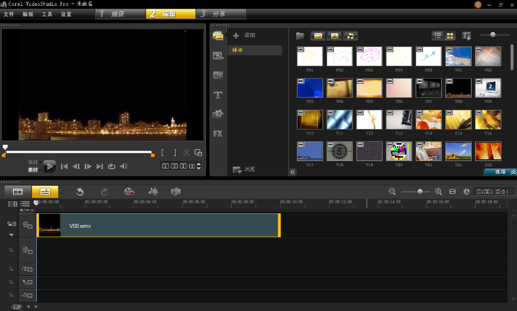The height and width of the screenshot is (311, 517).
Task: Click the 添加 add folder button
Action: 245,35
